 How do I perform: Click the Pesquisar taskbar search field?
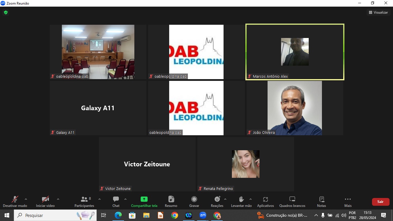[55, 215]
